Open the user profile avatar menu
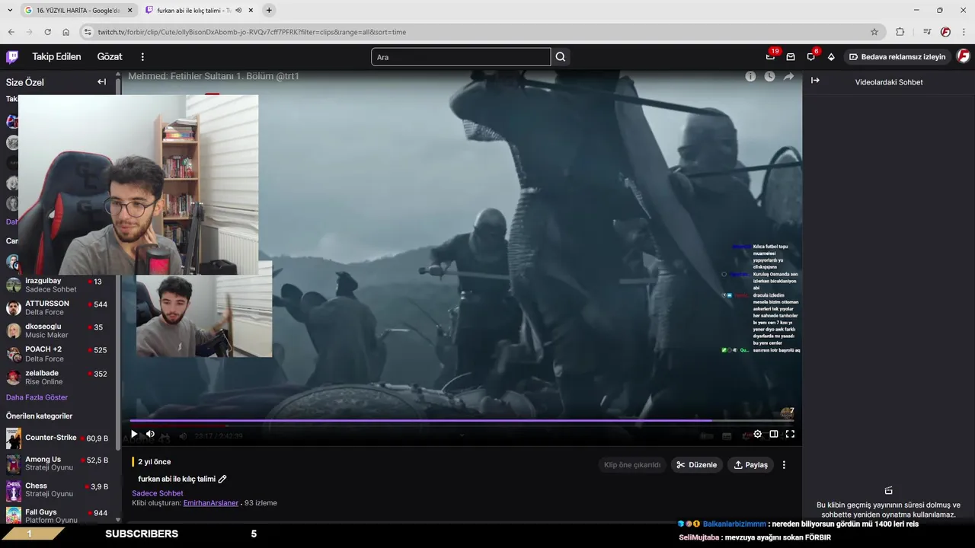 click(964, 56)
